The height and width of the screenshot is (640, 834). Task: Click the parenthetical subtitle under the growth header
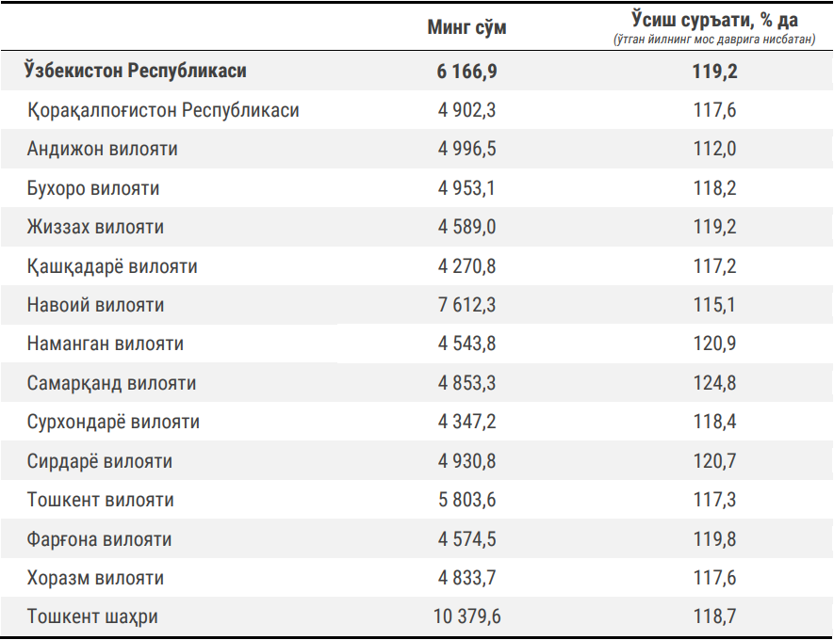[714, 39]
